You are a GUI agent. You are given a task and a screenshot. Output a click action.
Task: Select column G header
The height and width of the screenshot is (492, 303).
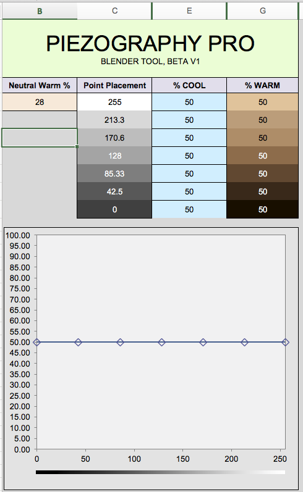(263, 11)
